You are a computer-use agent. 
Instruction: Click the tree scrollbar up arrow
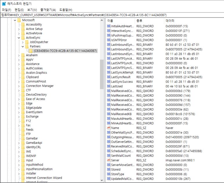click(x=102, y=20)
